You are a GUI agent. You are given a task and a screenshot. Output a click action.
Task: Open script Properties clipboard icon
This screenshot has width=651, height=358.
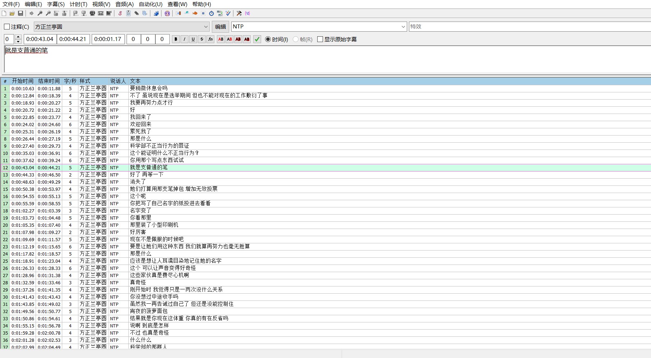pos(128,13)
